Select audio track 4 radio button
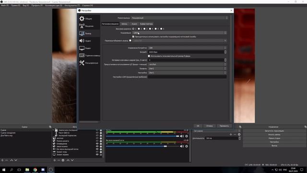 coord(150,29)
